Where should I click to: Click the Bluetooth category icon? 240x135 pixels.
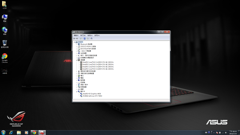(79, 44)
